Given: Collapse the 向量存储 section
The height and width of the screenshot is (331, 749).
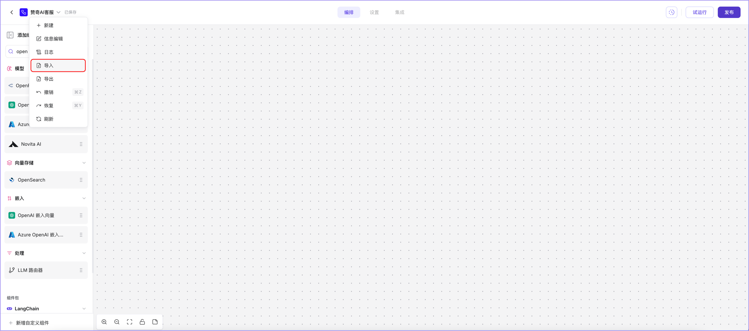Looking at the screenshot, I should (x=84, y=163).
